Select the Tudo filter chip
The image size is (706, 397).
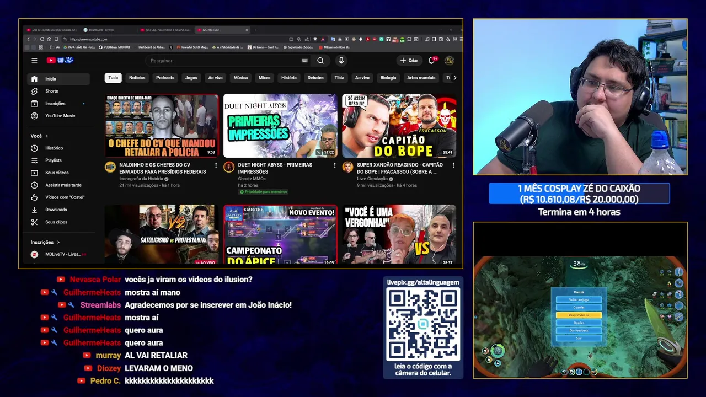click(113, 78)
